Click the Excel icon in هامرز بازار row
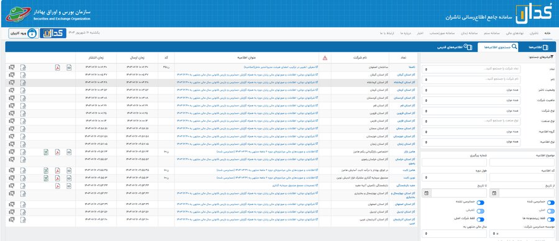The image size is (559, 241). coord(46,152)
